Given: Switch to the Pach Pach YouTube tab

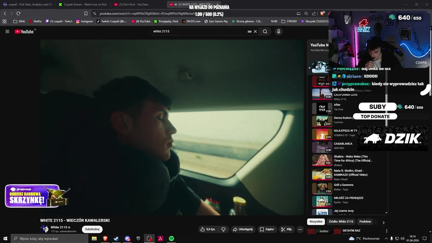Looking at the screenshot, I should (x=138, y=4).
